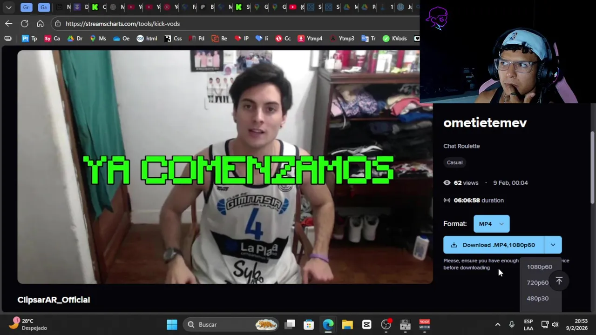Select 480p30 quality option
596x335 pixels.
coord(538,299)
